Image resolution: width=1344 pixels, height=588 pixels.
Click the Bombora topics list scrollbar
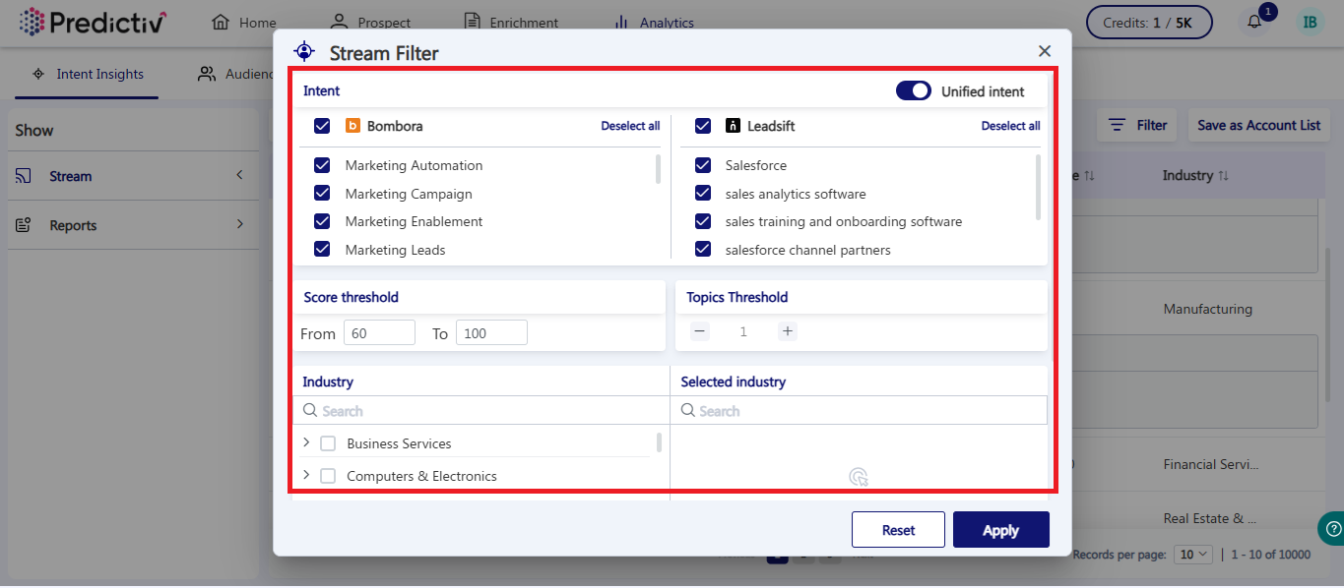coord(658,168)
